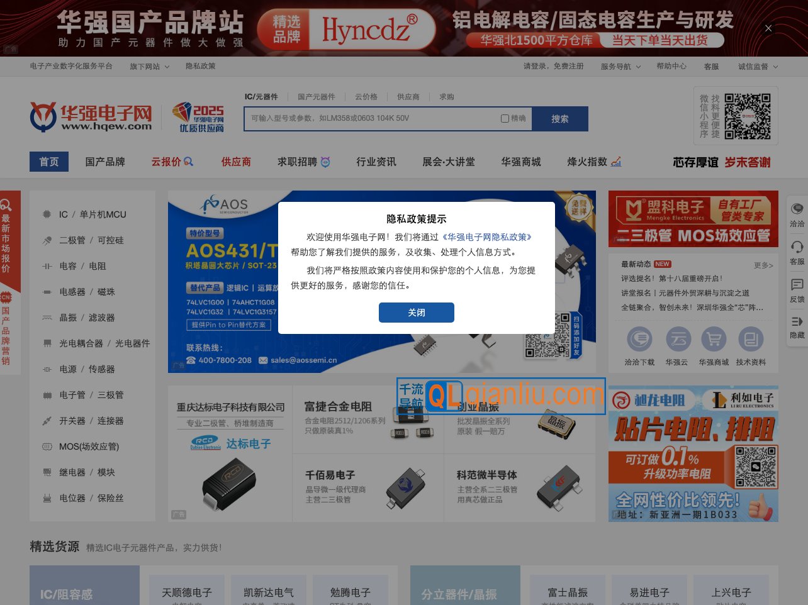This screenshot has width=808, height=605.
Task: Close the privacy notice with 关闭 button
Action: coord(417,313)
